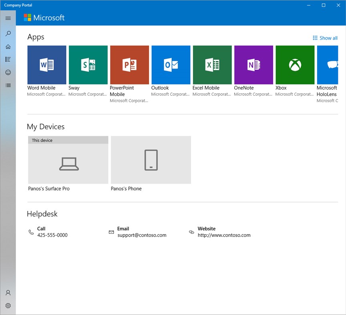Email support@contoso.com
Screen dimensions: 346x315
(142, 235)
